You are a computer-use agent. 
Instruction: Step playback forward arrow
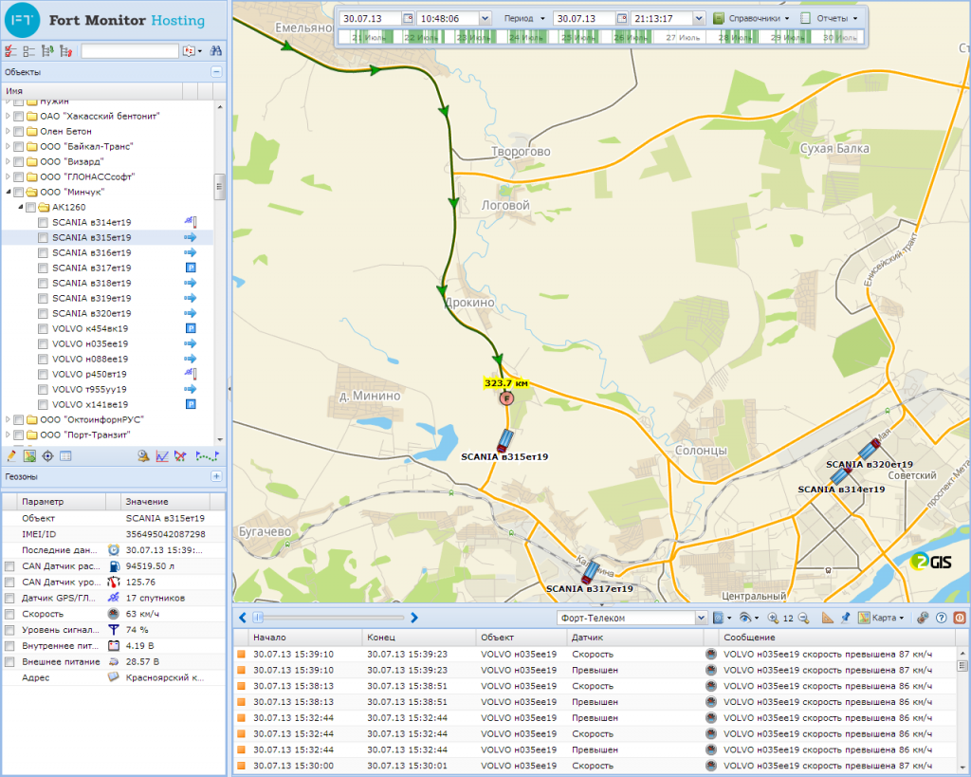414,618
